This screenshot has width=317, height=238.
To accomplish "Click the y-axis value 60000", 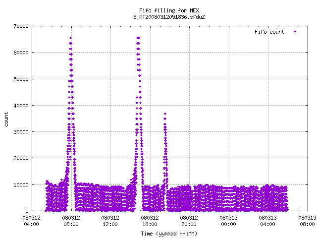I will click(21, 53).
